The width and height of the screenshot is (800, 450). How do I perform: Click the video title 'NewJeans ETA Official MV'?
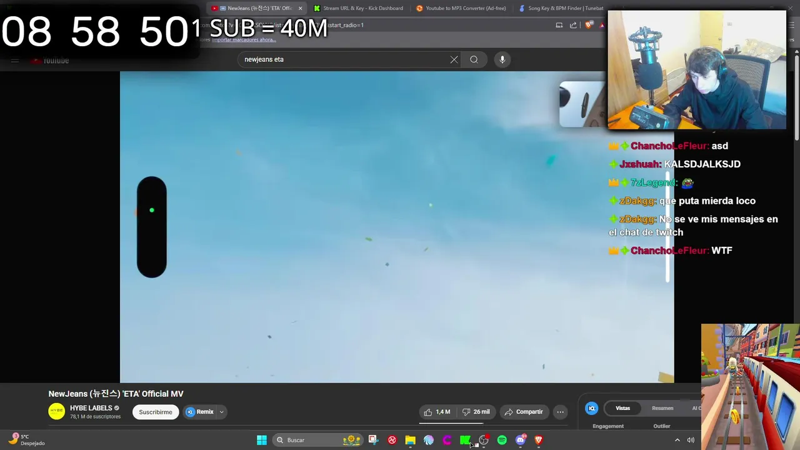tap(116, 394)
